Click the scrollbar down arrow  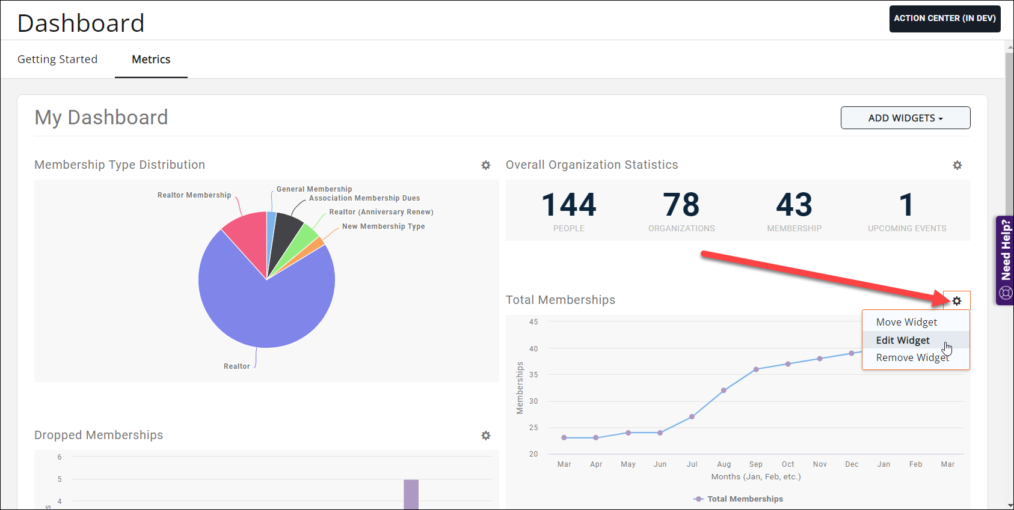click(x=1009, y=505)
